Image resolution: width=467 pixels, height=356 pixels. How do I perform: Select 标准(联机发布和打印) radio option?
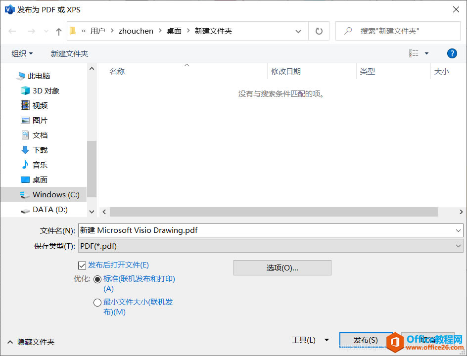coord(97,279)
